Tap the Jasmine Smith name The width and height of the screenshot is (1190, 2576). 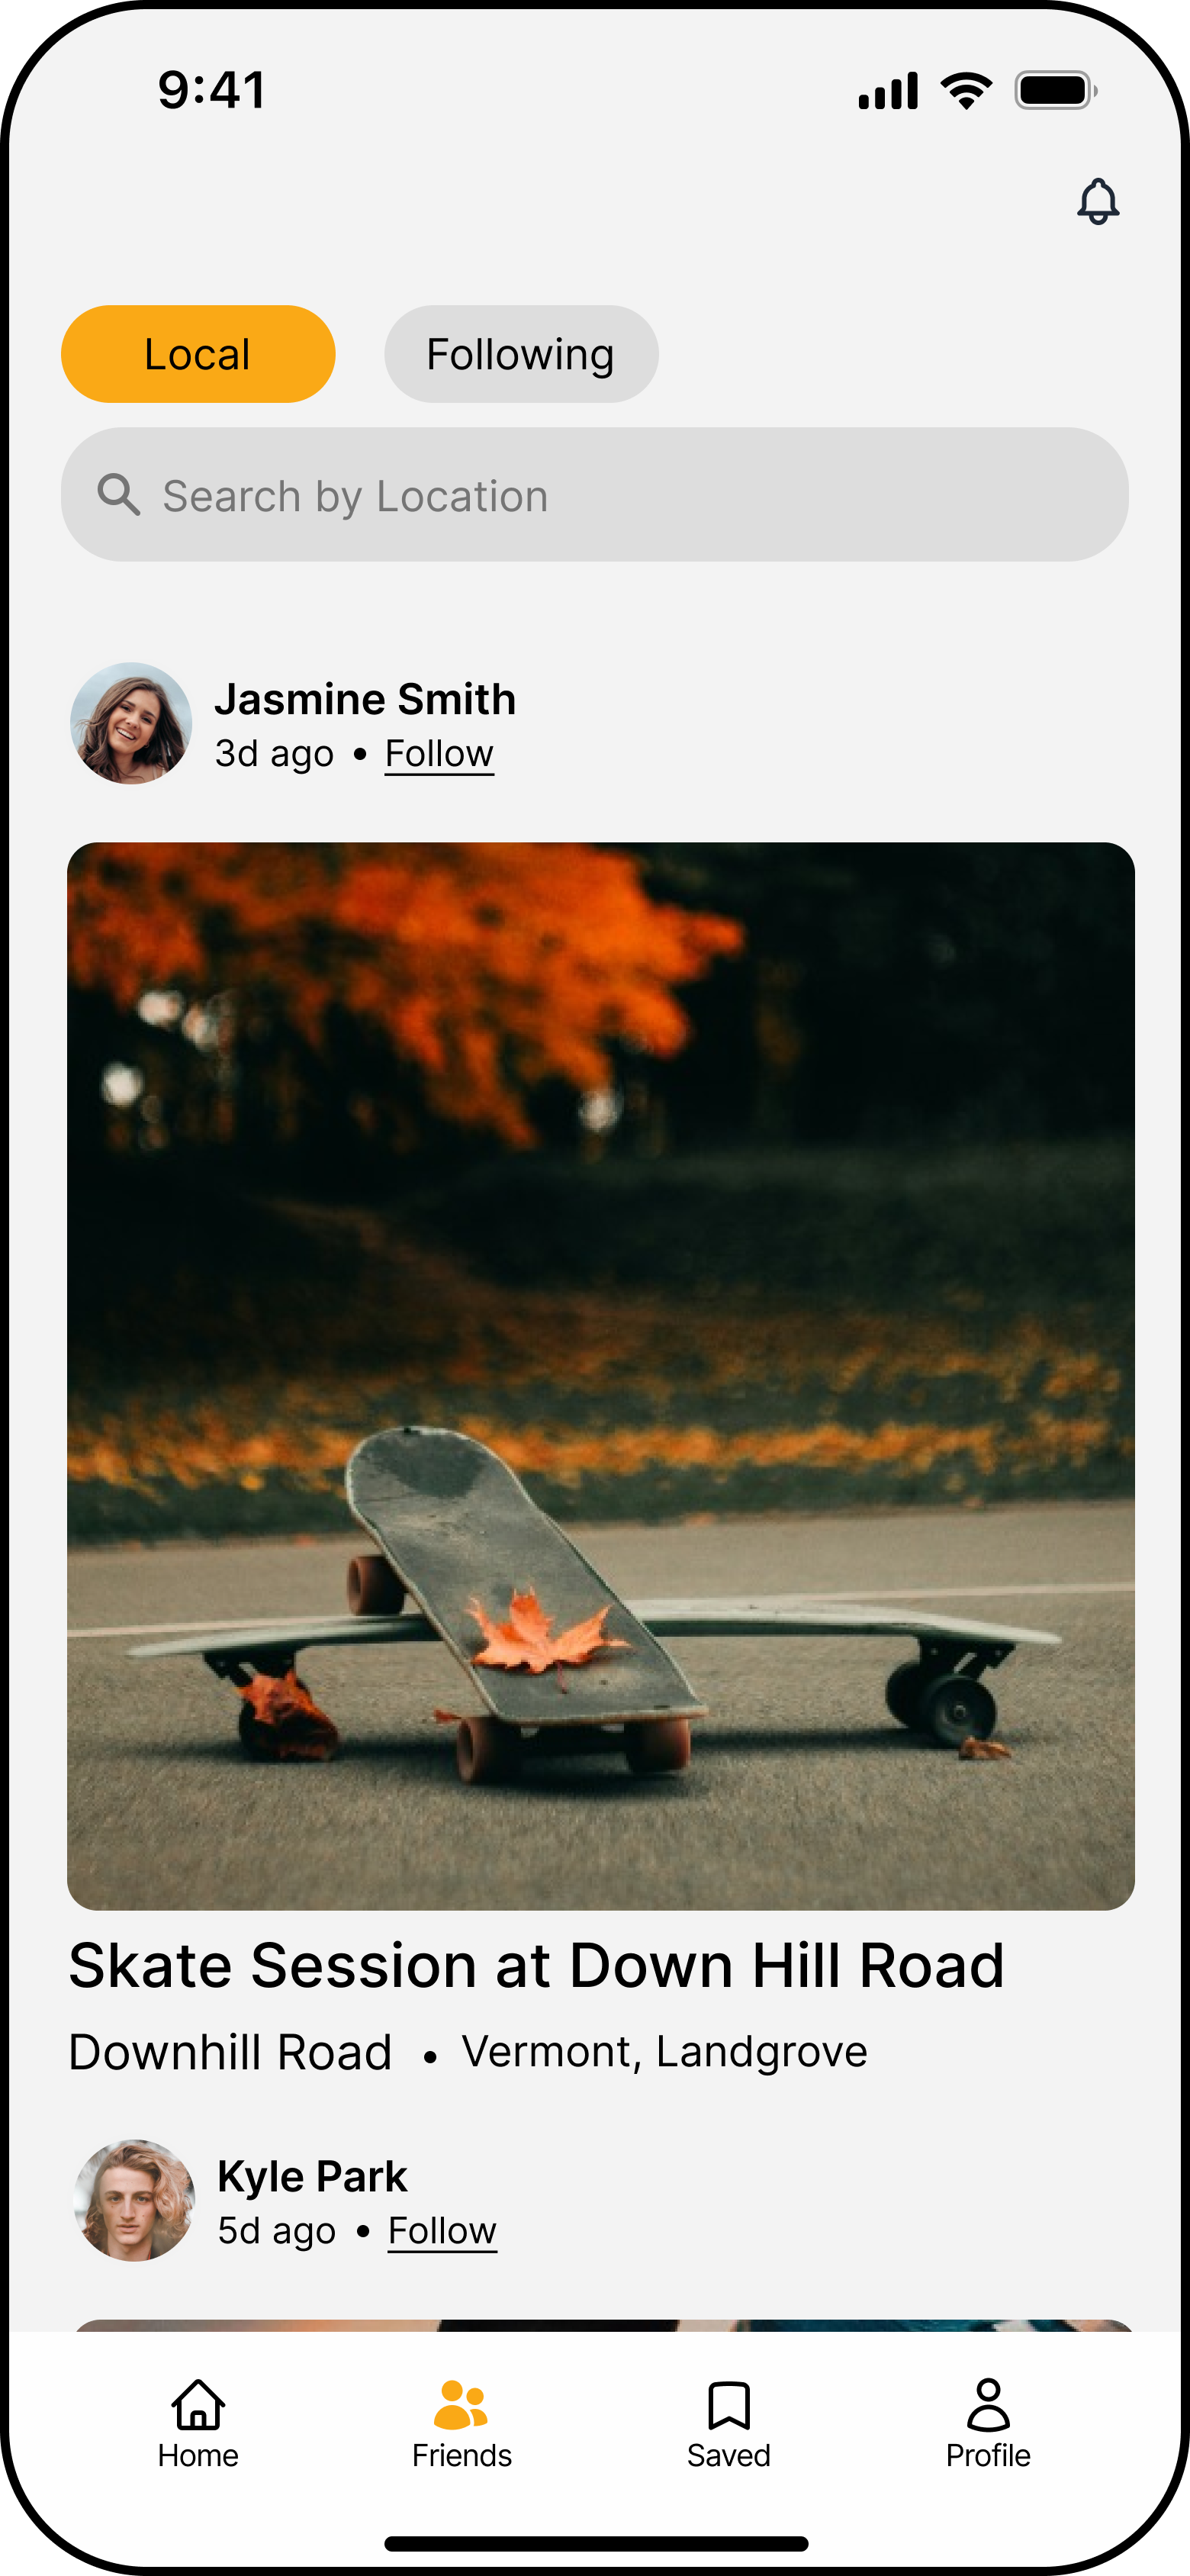365,699
